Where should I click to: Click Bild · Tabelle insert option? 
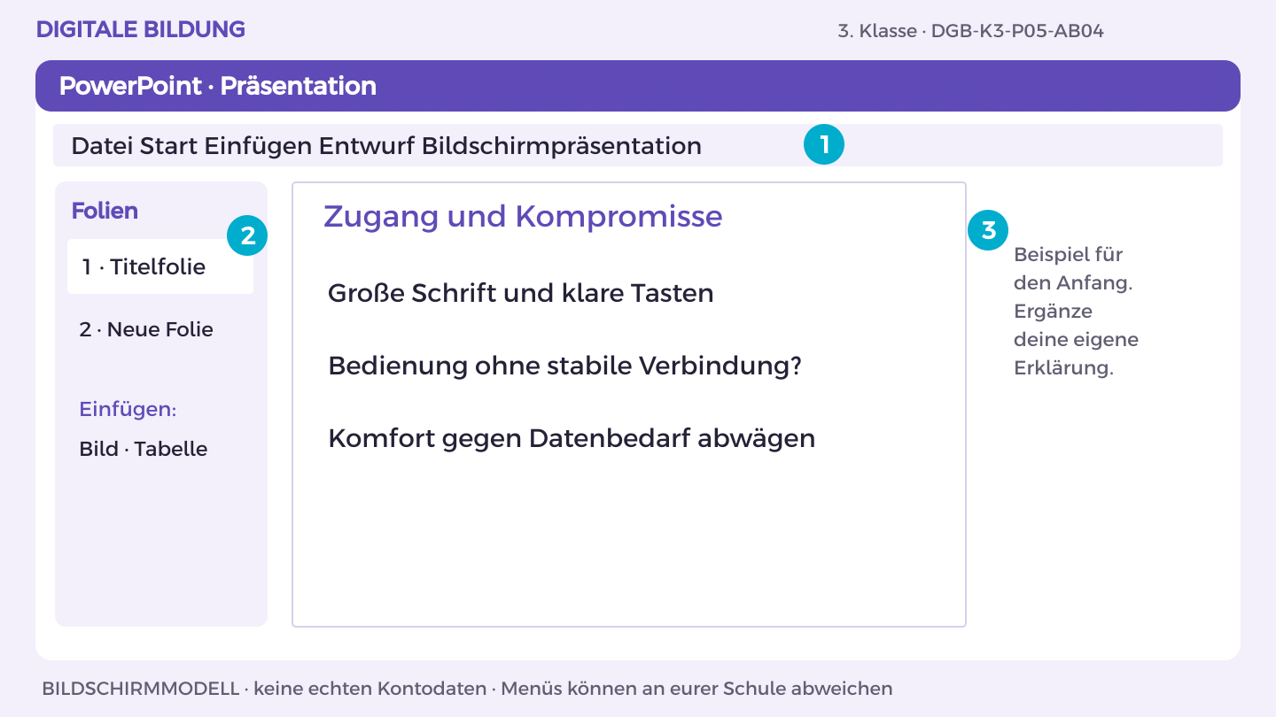click(x=144, y=449)
